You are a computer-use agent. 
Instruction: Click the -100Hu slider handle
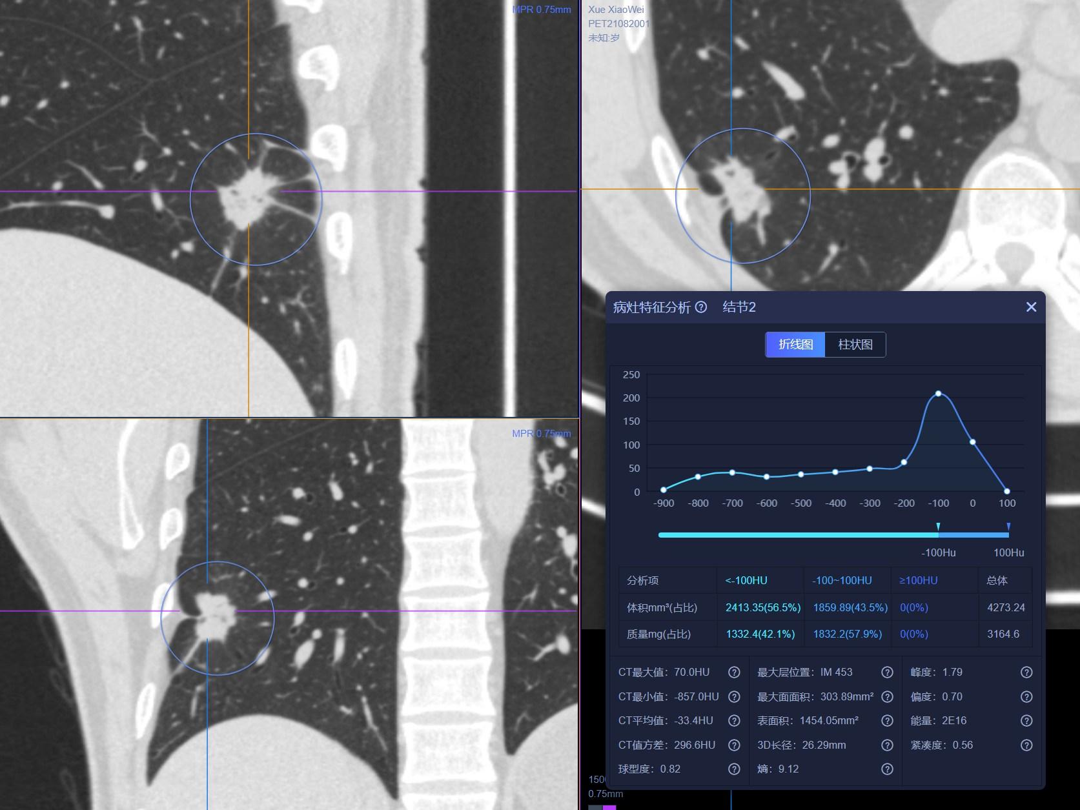pos(938,527)
